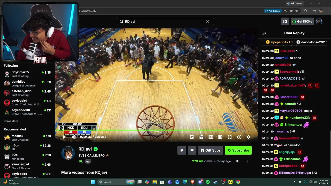Click the Gift Subs button
Image resolution: width=331 pixels, height=186 pixels.
pyautogui.click(x=210, y=150)
